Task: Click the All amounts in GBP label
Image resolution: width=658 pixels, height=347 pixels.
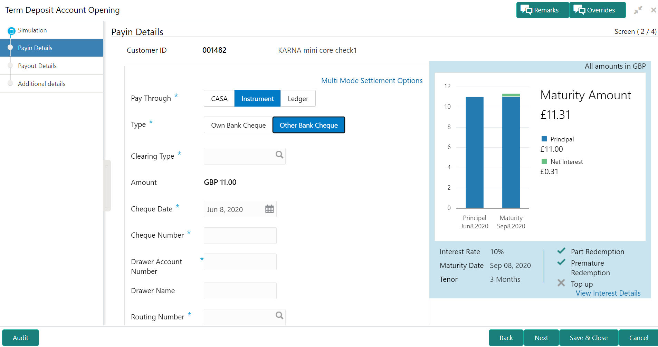Action: pyautogui.click(x=615, y=66)
